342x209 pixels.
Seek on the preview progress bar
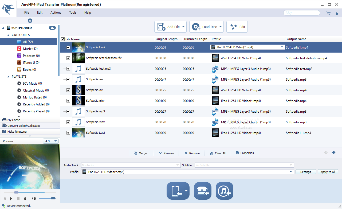30,192
